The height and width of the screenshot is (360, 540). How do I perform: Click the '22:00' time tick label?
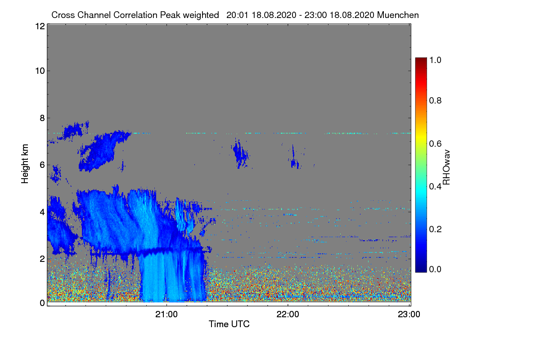(288, 314)
